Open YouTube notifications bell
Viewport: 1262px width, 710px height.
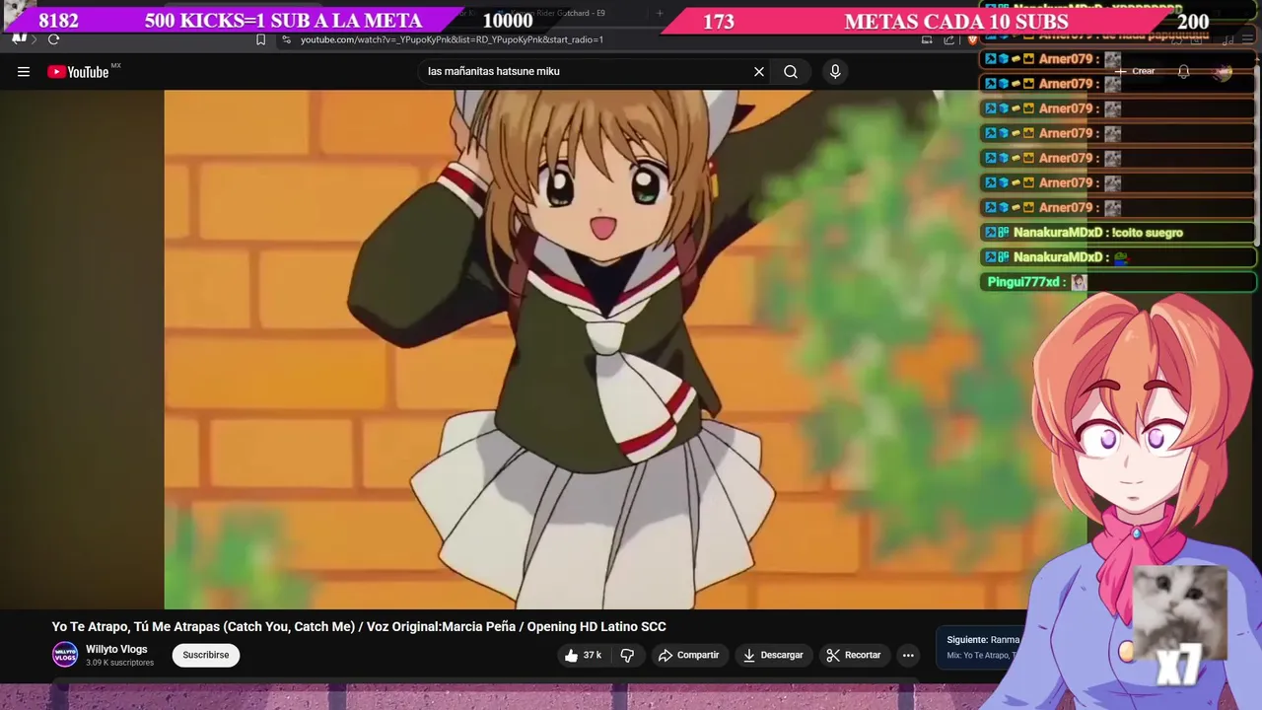pos(1183,72)
